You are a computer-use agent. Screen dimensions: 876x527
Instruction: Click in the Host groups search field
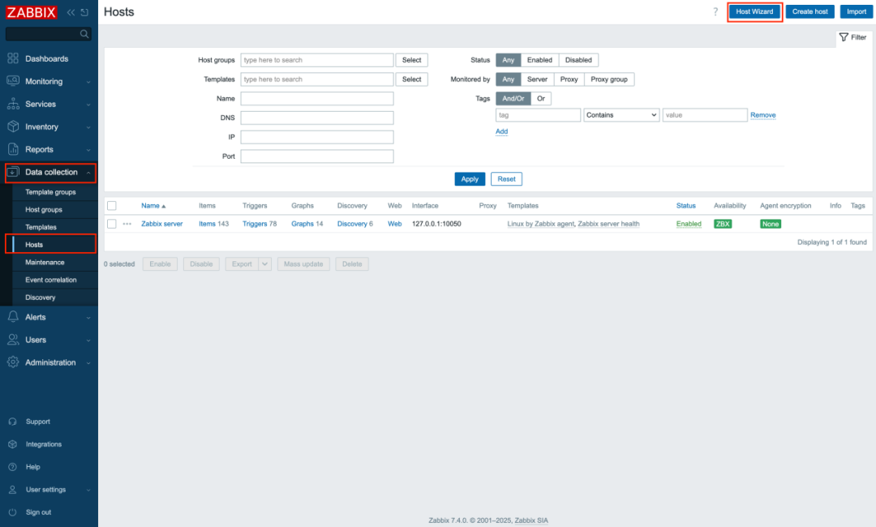point(317,60)
